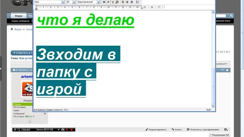Click the recorder zoom magnifier icon
The width and height of the screenshot is (244, 137).
click(x=19, y=129)
